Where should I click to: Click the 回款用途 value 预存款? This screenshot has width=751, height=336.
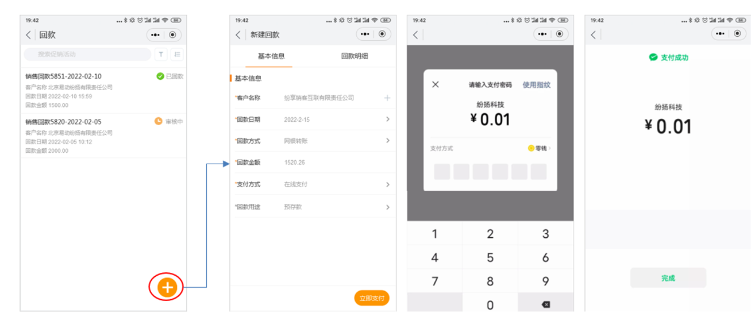[293, 207]
